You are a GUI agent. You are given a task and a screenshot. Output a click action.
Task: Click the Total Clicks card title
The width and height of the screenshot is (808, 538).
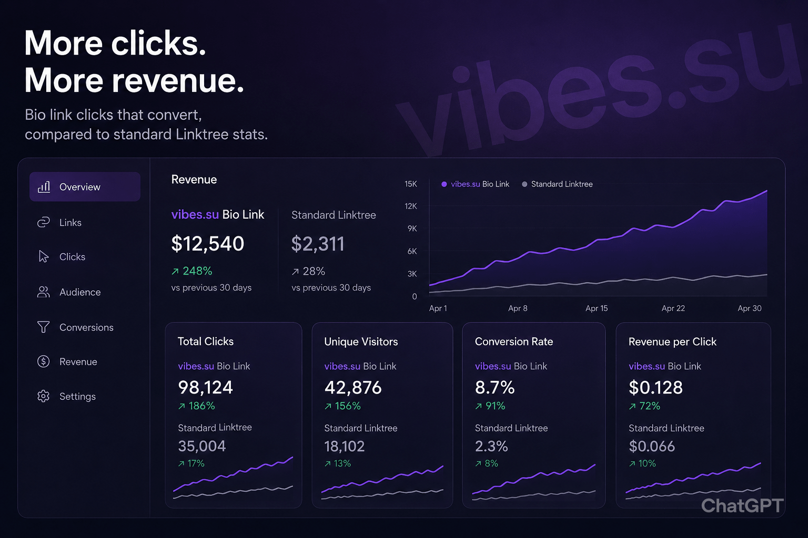[206, 342]
